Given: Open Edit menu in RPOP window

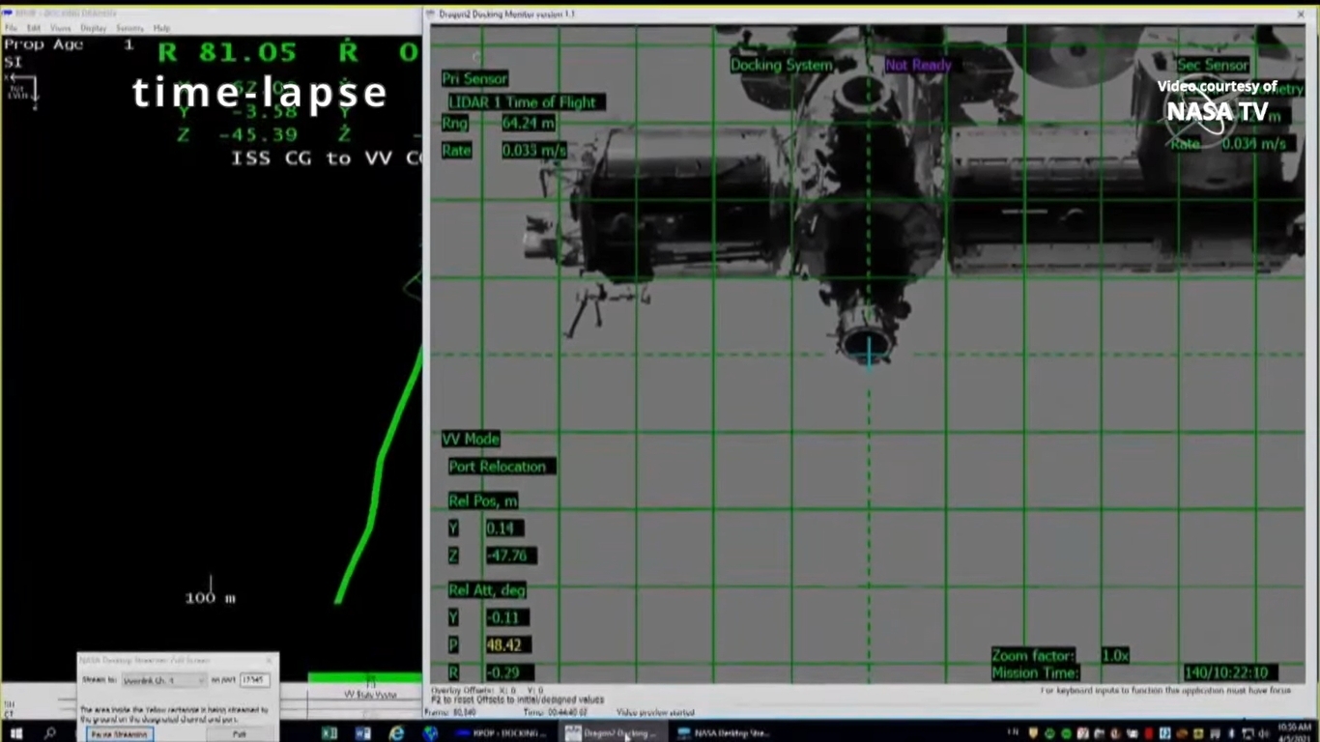Looking at the screenshot, I should (x=34, y=28).
